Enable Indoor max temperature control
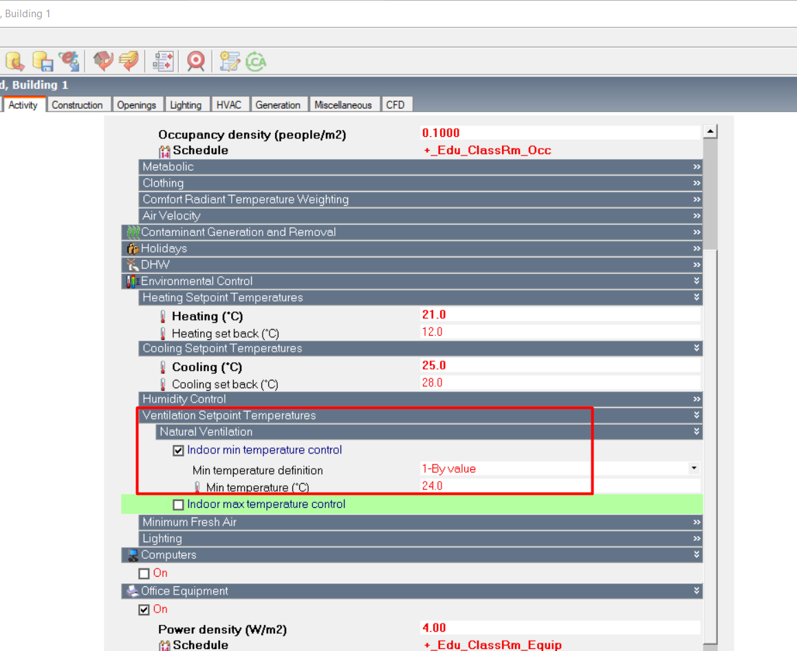The image size is (797, 651). [x=178, y=504]
